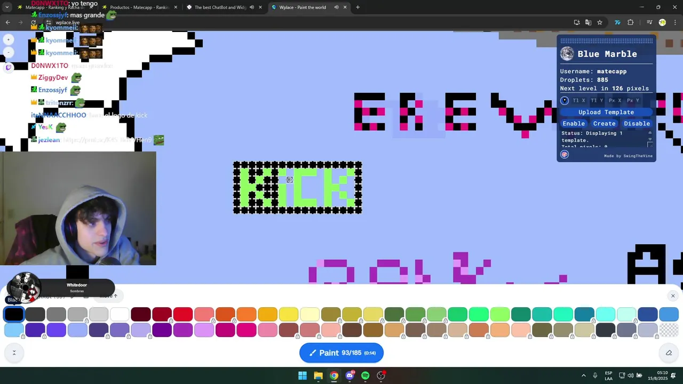Open File Explorer from taskbar
683x384 pixels.
318,375
